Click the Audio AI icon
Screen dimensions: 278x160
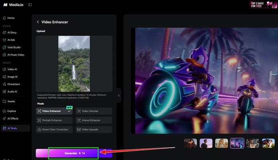(x=4, y=92)
